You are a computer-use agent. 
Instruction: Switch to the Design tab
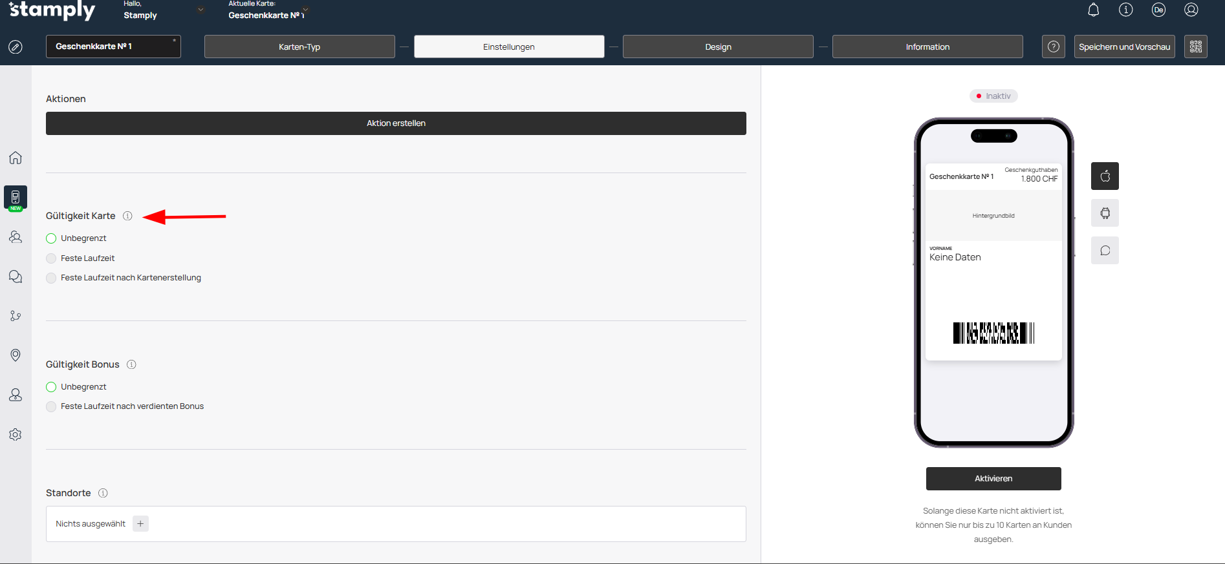pos(717,47)
